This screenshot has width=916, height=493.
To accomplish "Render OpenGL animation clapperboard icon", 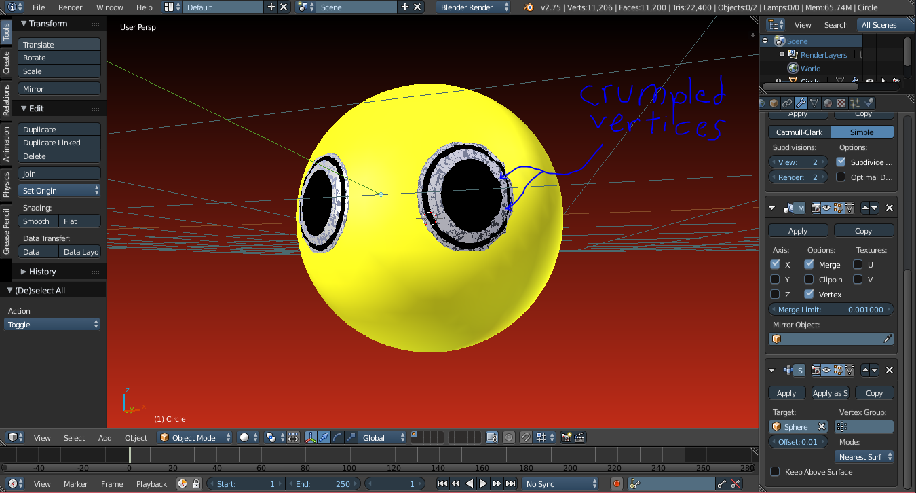I will (581, 437).
